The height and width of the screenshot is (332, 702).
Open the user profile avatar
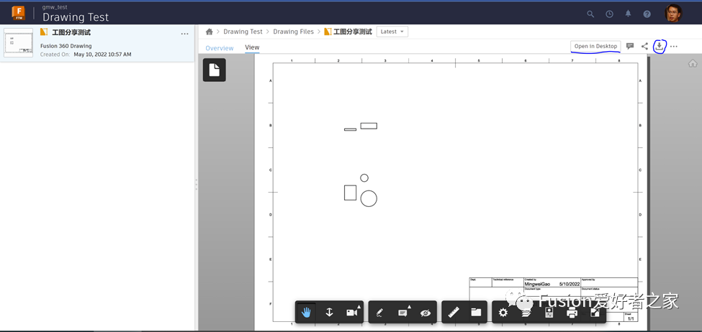(x=673, y=13)
